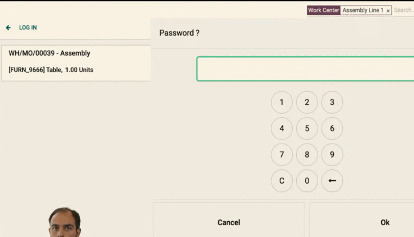
Task: Tap digit 6 on the PIN keypad
Action: 332,128
